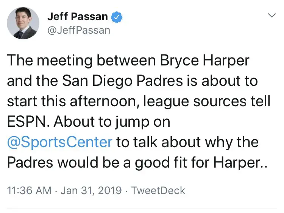This screenshot has height=213, width=284.
Task: Click the Jeff Passan display name
Action: [78, 17]
